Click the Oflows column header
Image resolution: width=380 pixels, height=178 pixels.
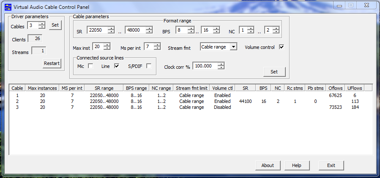[336, 88]
